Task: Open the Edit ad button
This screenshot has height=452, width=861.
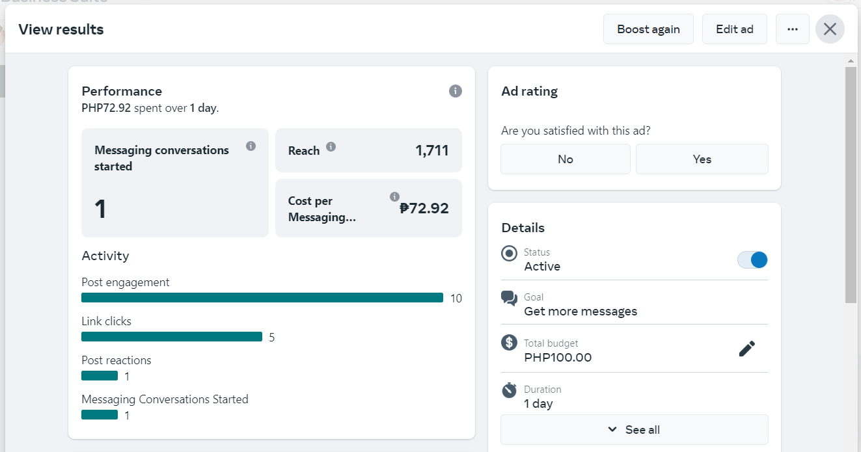Action: coord(734,29)
